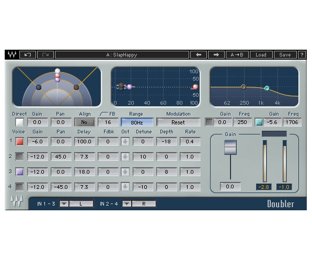312x260 pixels.
Task: Click Direct Pan value 0.0
Action: point(61,122)
